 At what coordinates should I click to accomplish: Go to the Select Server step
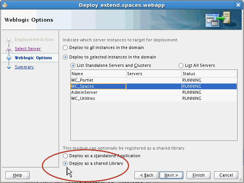(x=28, y=49)
